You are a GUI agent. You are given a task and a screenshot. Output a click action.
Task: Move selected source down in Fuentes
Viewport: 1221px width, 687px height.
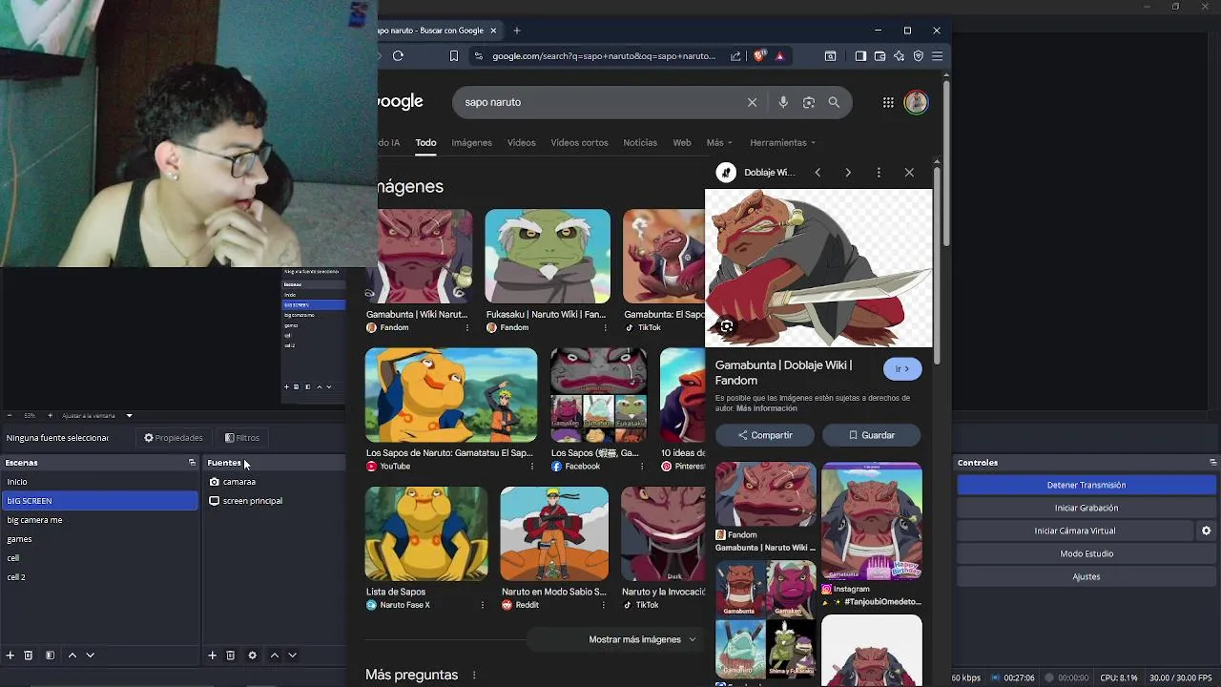tap(293, 656)
